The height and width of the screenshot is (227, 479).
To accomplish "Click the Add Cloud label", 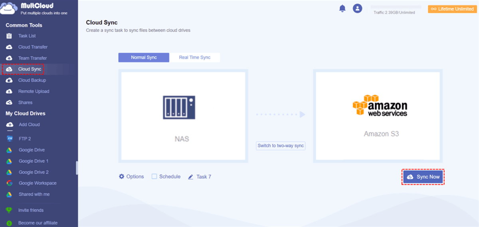I will point(29,124).
